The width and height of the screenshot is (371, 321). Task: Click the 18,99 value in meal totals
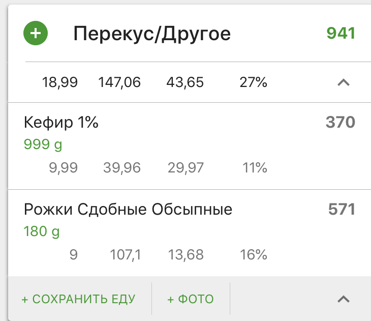(60, 82)
